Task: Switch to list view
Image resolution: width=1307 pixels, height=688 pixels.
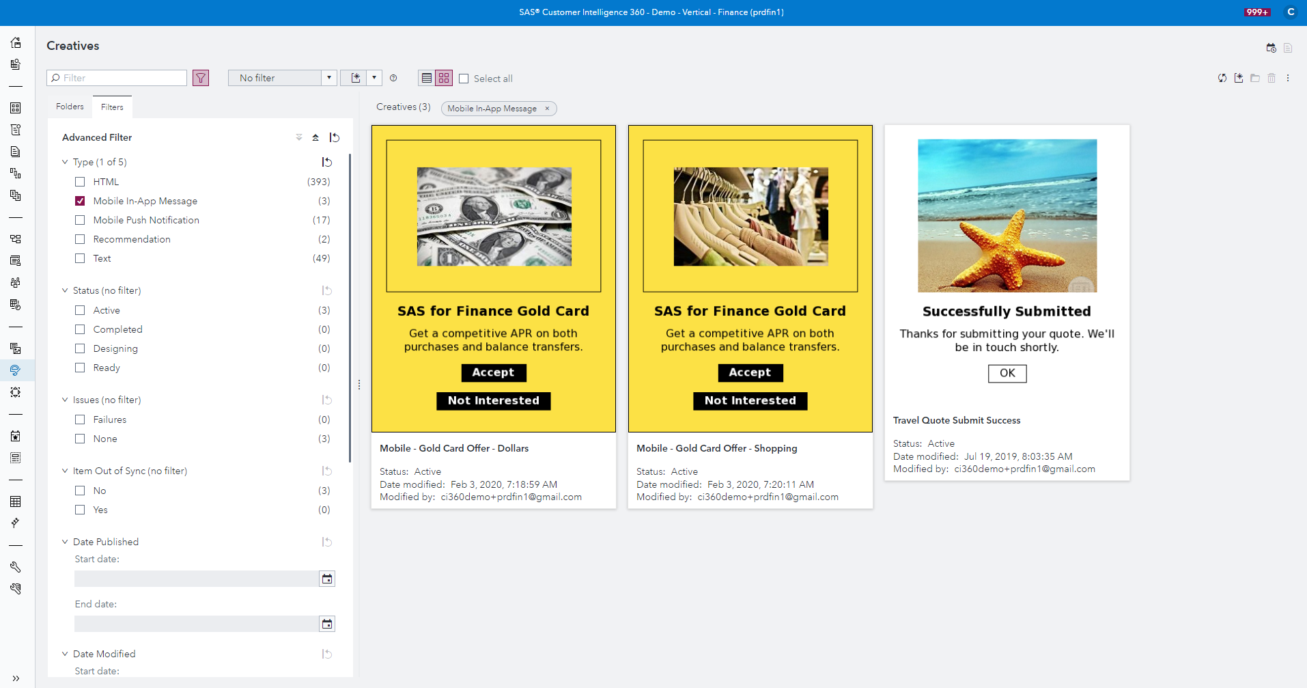Action: (428, 78)
